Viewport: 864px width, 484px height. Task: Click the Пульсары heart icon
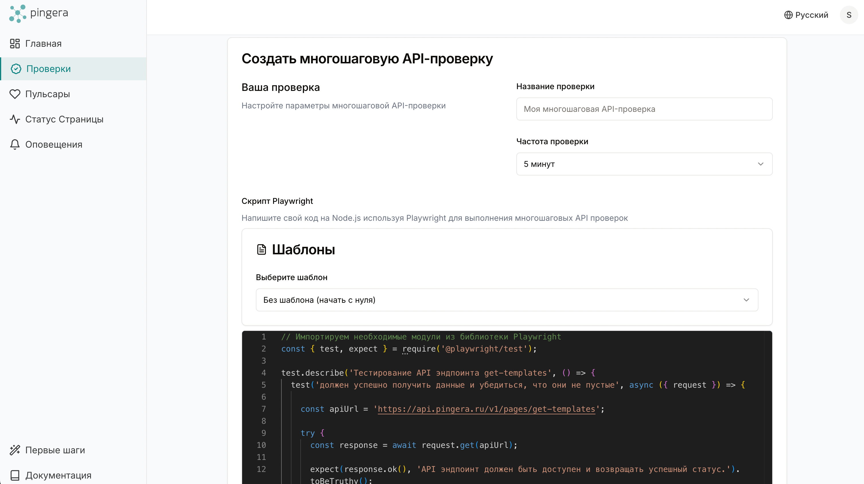15,94
